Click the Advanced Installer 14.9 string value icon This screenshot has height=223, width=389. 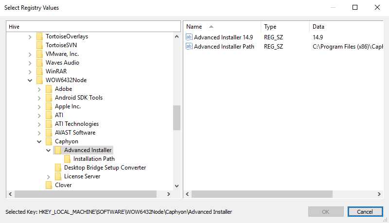(x=189, y=37)
